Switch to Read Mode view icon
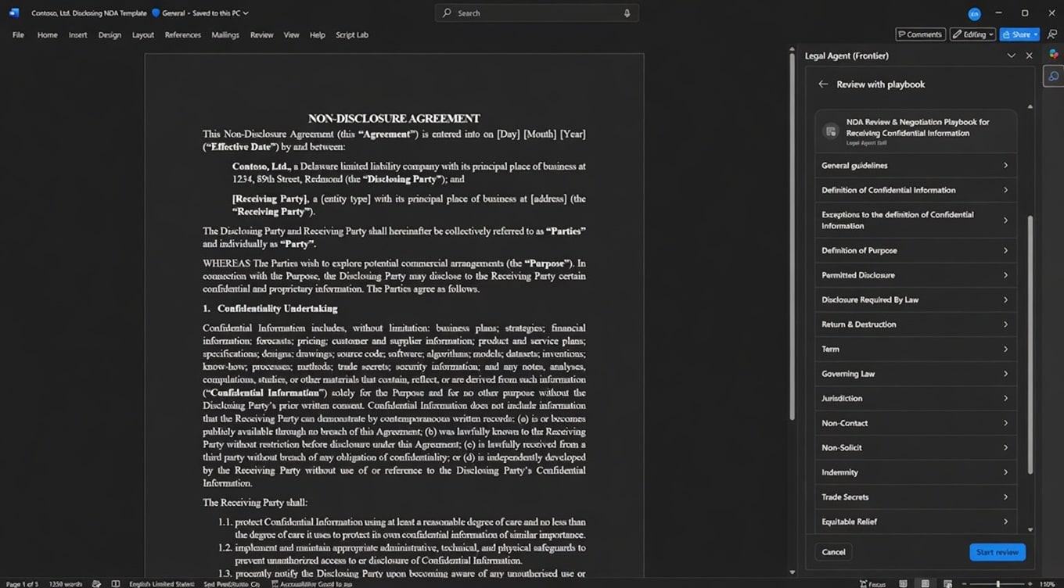The height and width of the screenshot is (588, 1064). coord(903,583)
